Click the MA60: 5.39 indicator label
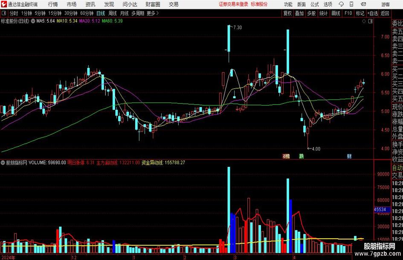The width and height of the screenshot is (403, 260). pos(112,21)
